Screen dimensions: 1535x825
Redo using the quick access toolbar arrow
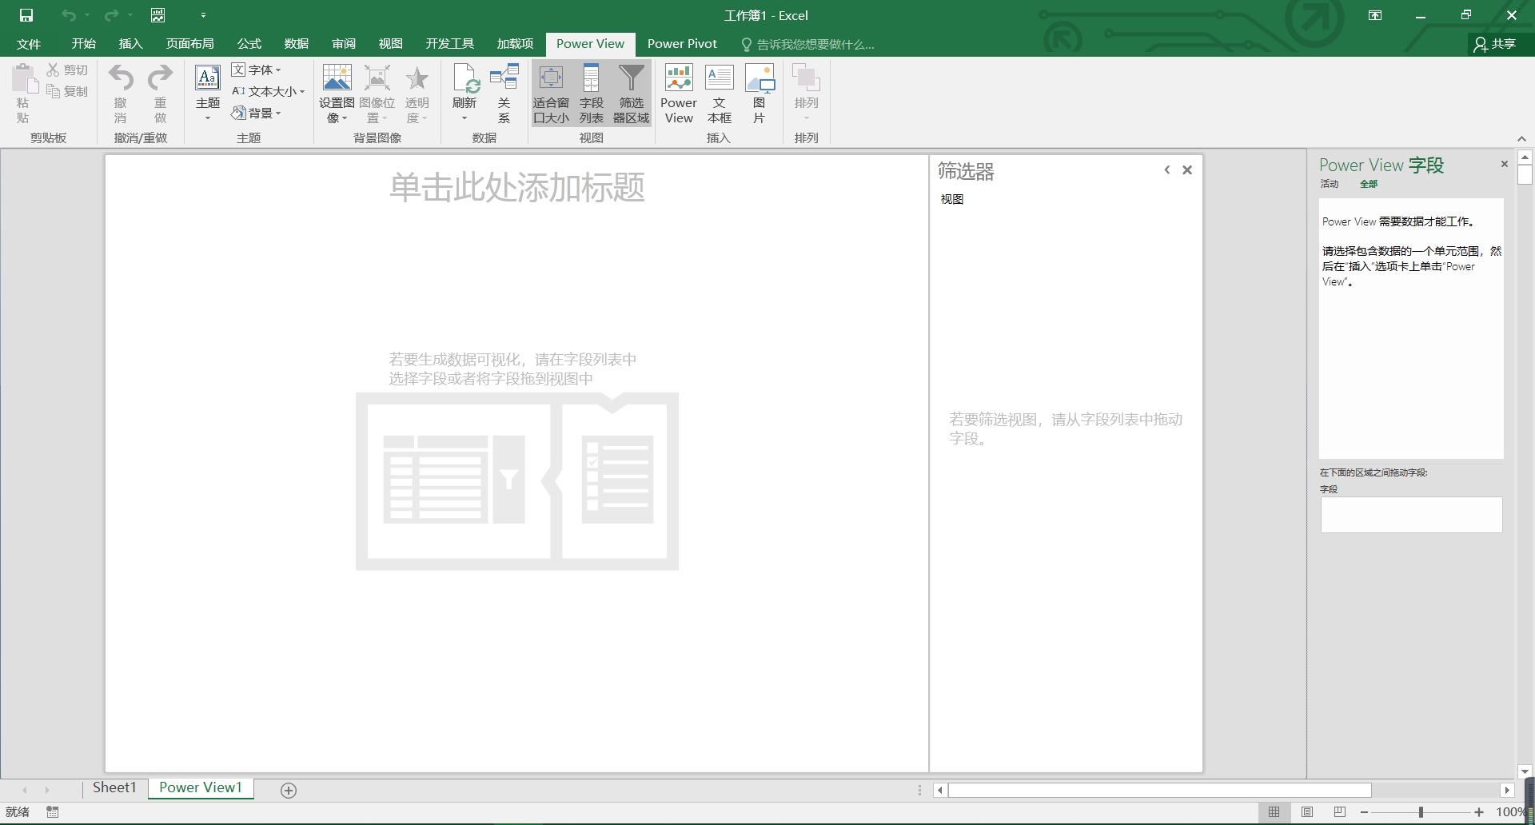click(112, 15)
